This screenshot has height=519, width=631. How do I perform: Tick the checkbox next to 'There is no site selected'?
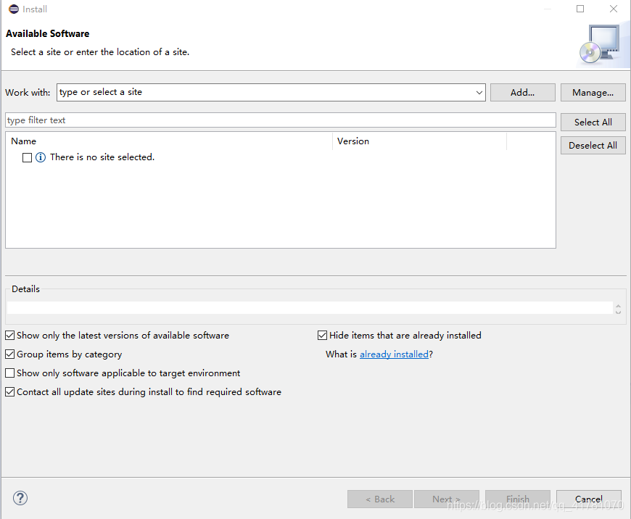pyautogui.click(x=27, y=157)
